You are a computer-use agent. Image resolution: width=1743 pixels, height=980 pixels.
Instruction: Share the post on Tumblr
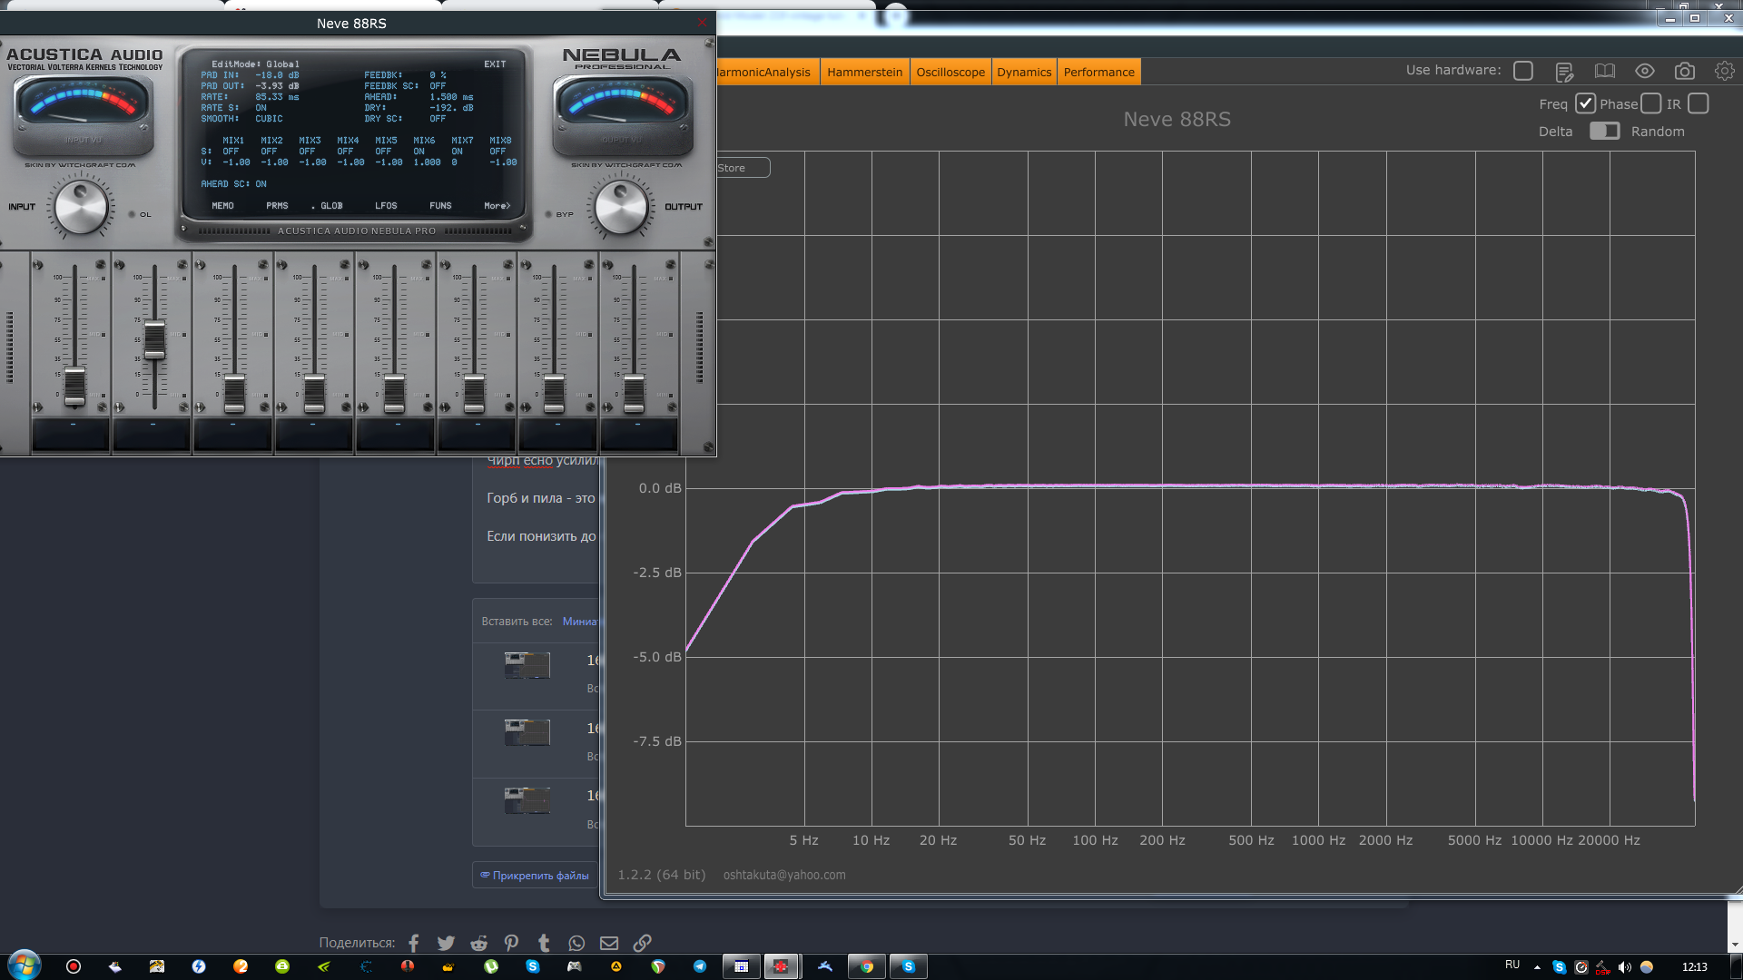(544, 943)
